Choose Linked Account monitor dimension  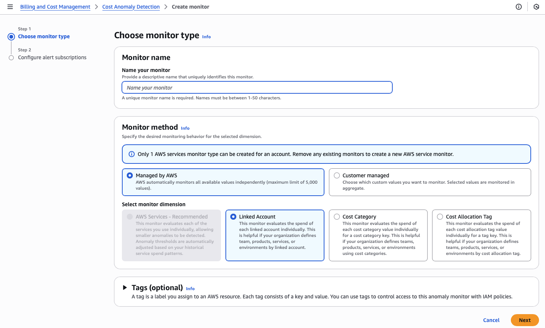[233, 217]
